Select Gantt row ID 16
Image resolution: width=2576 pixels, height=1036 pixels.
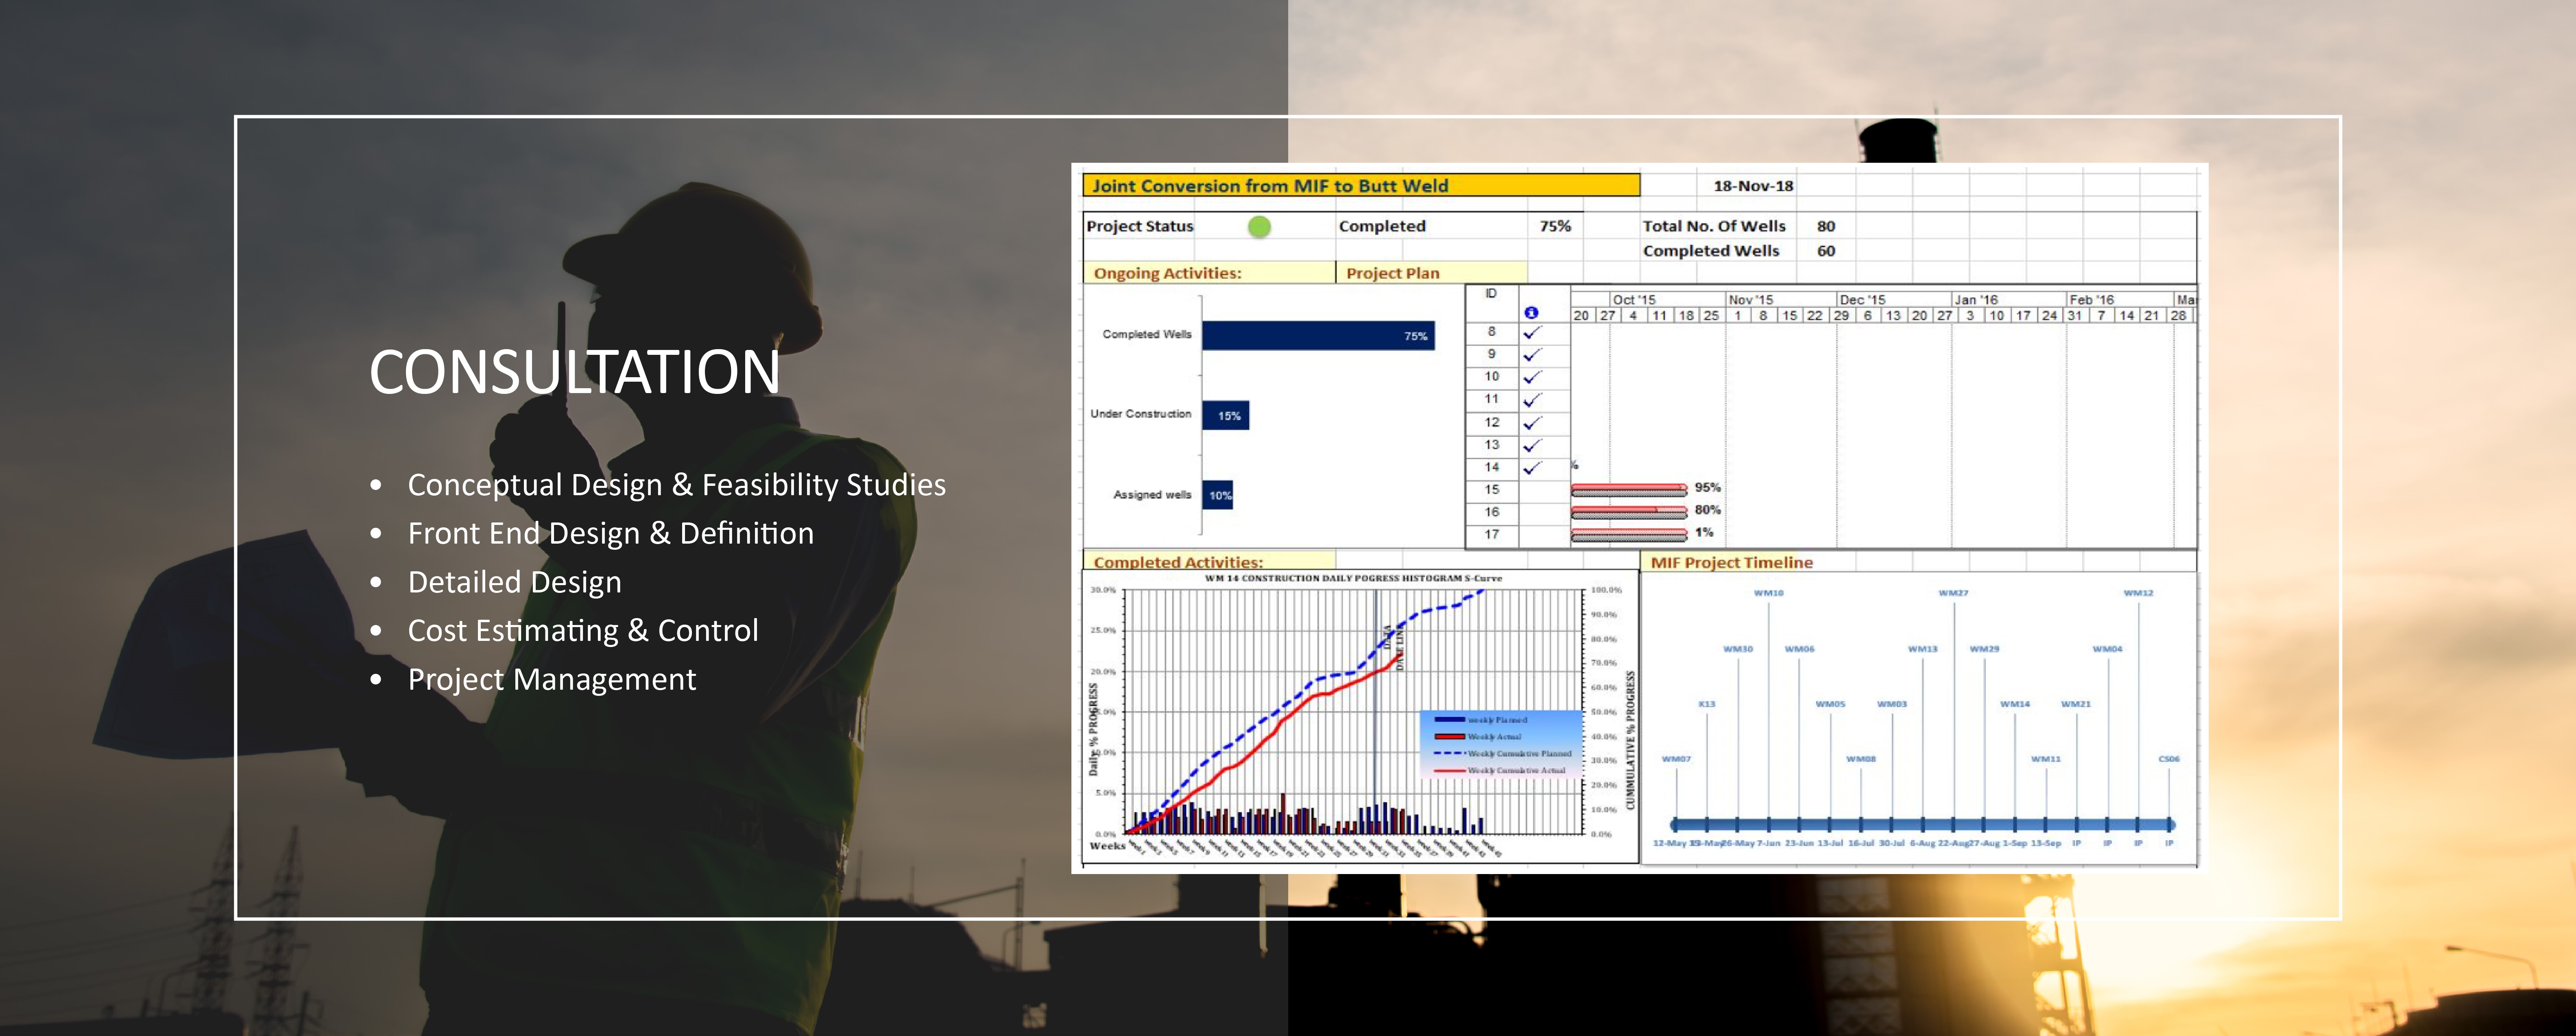[x=1491, y=512]
